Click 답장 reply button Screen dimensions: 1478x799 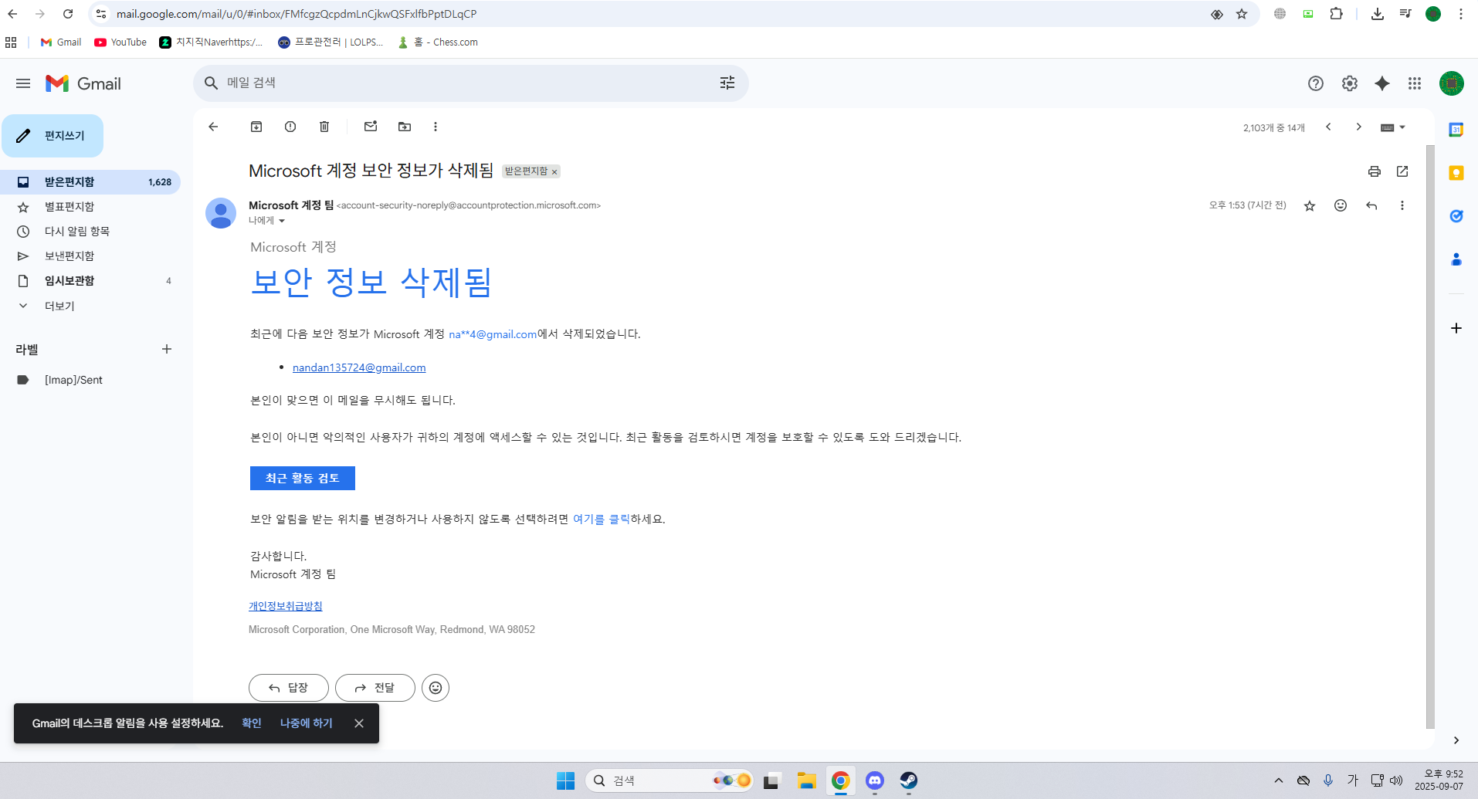click(289, 688)
